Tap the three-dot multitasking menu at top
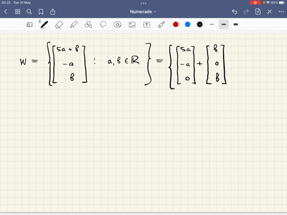 coord(143,3)
